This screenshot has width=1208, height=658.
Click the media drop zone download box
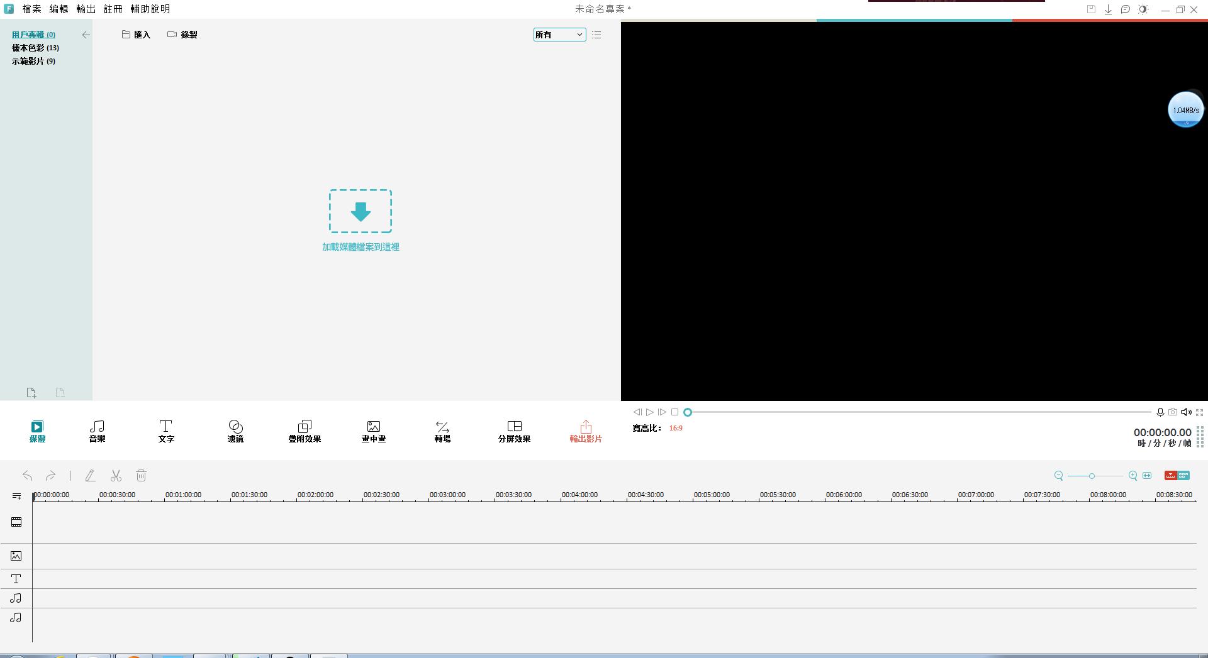pyautogui.click(x=361, y=211)
